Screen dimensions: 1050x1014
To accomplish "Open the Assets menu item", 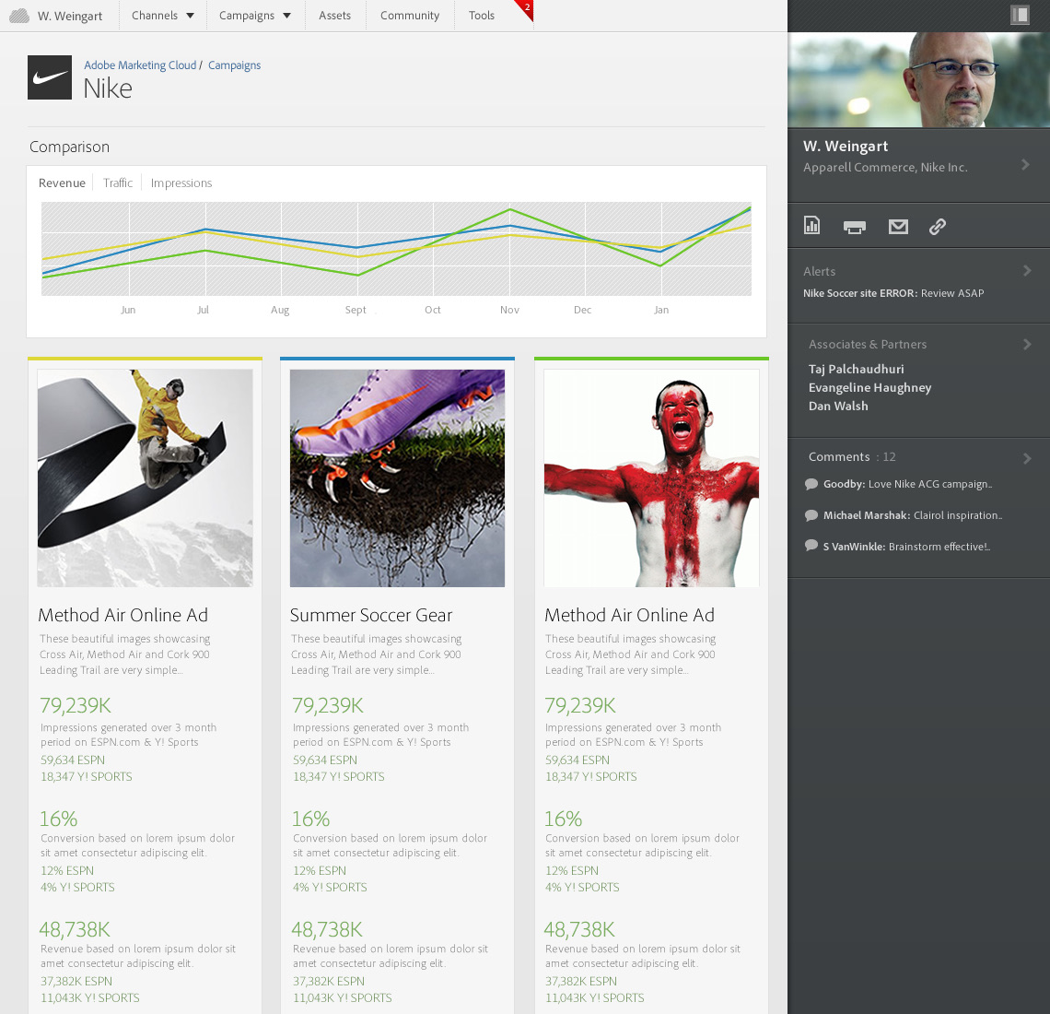I will (335, 16).
